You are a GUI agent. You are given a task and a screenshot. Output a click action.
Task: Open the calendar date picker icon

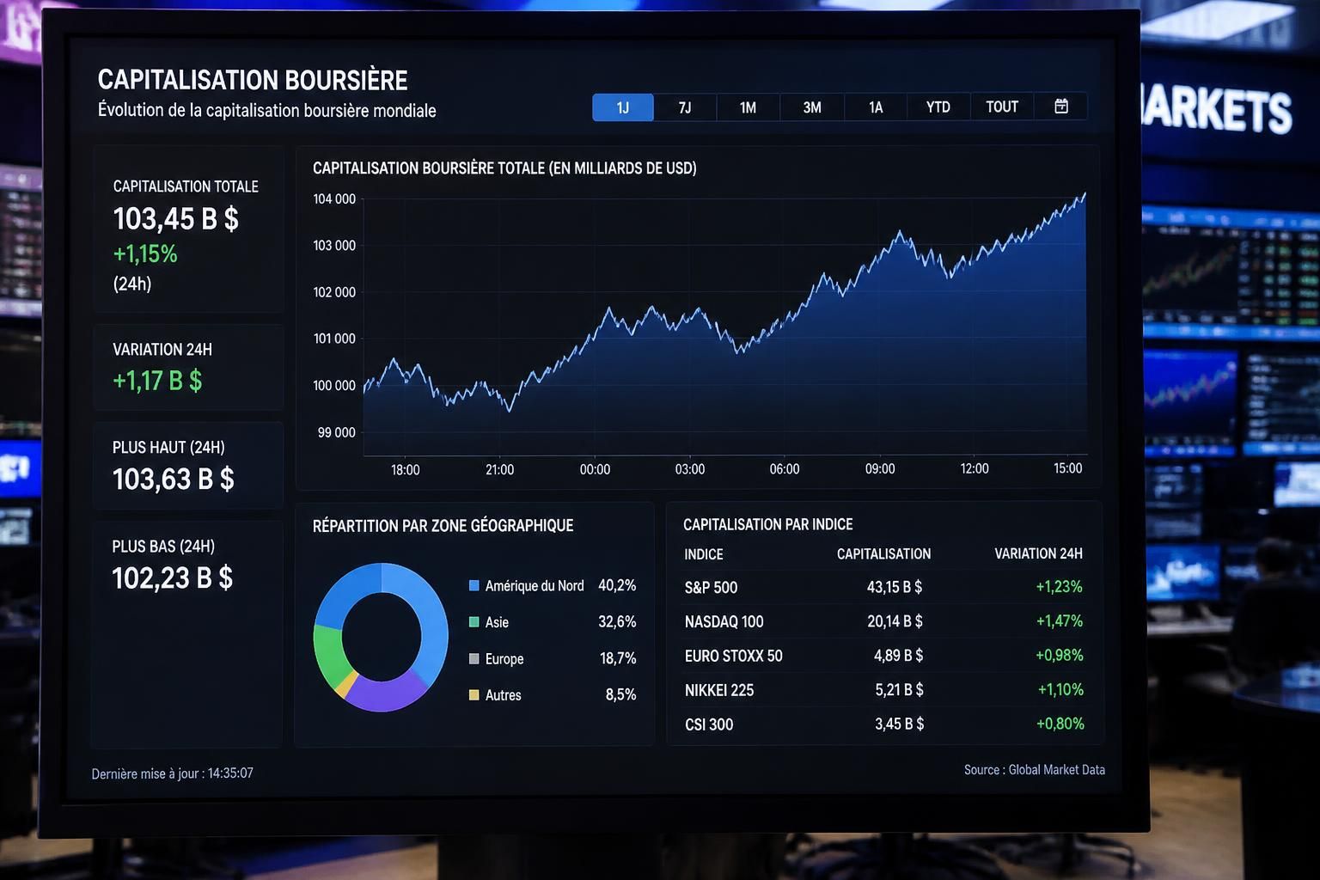[x=1061, y=107]
